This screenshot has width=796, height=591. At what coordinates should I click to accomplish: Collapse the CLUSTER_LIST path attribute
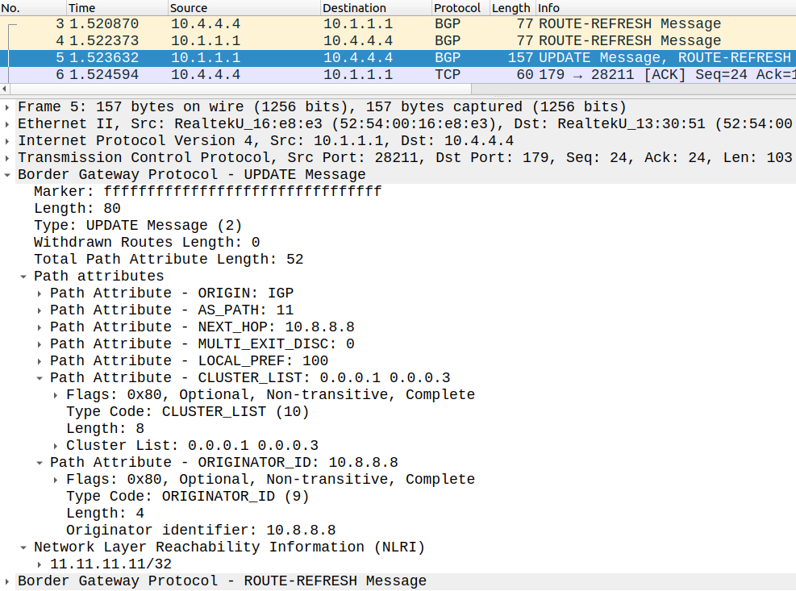40,378
